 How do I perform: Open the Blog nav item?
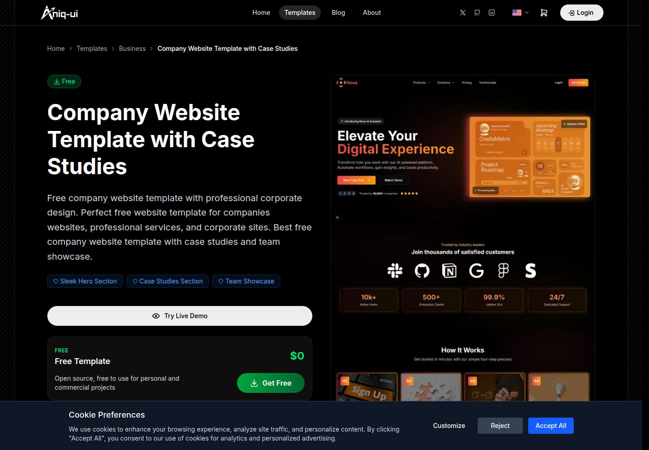(338, 13)
